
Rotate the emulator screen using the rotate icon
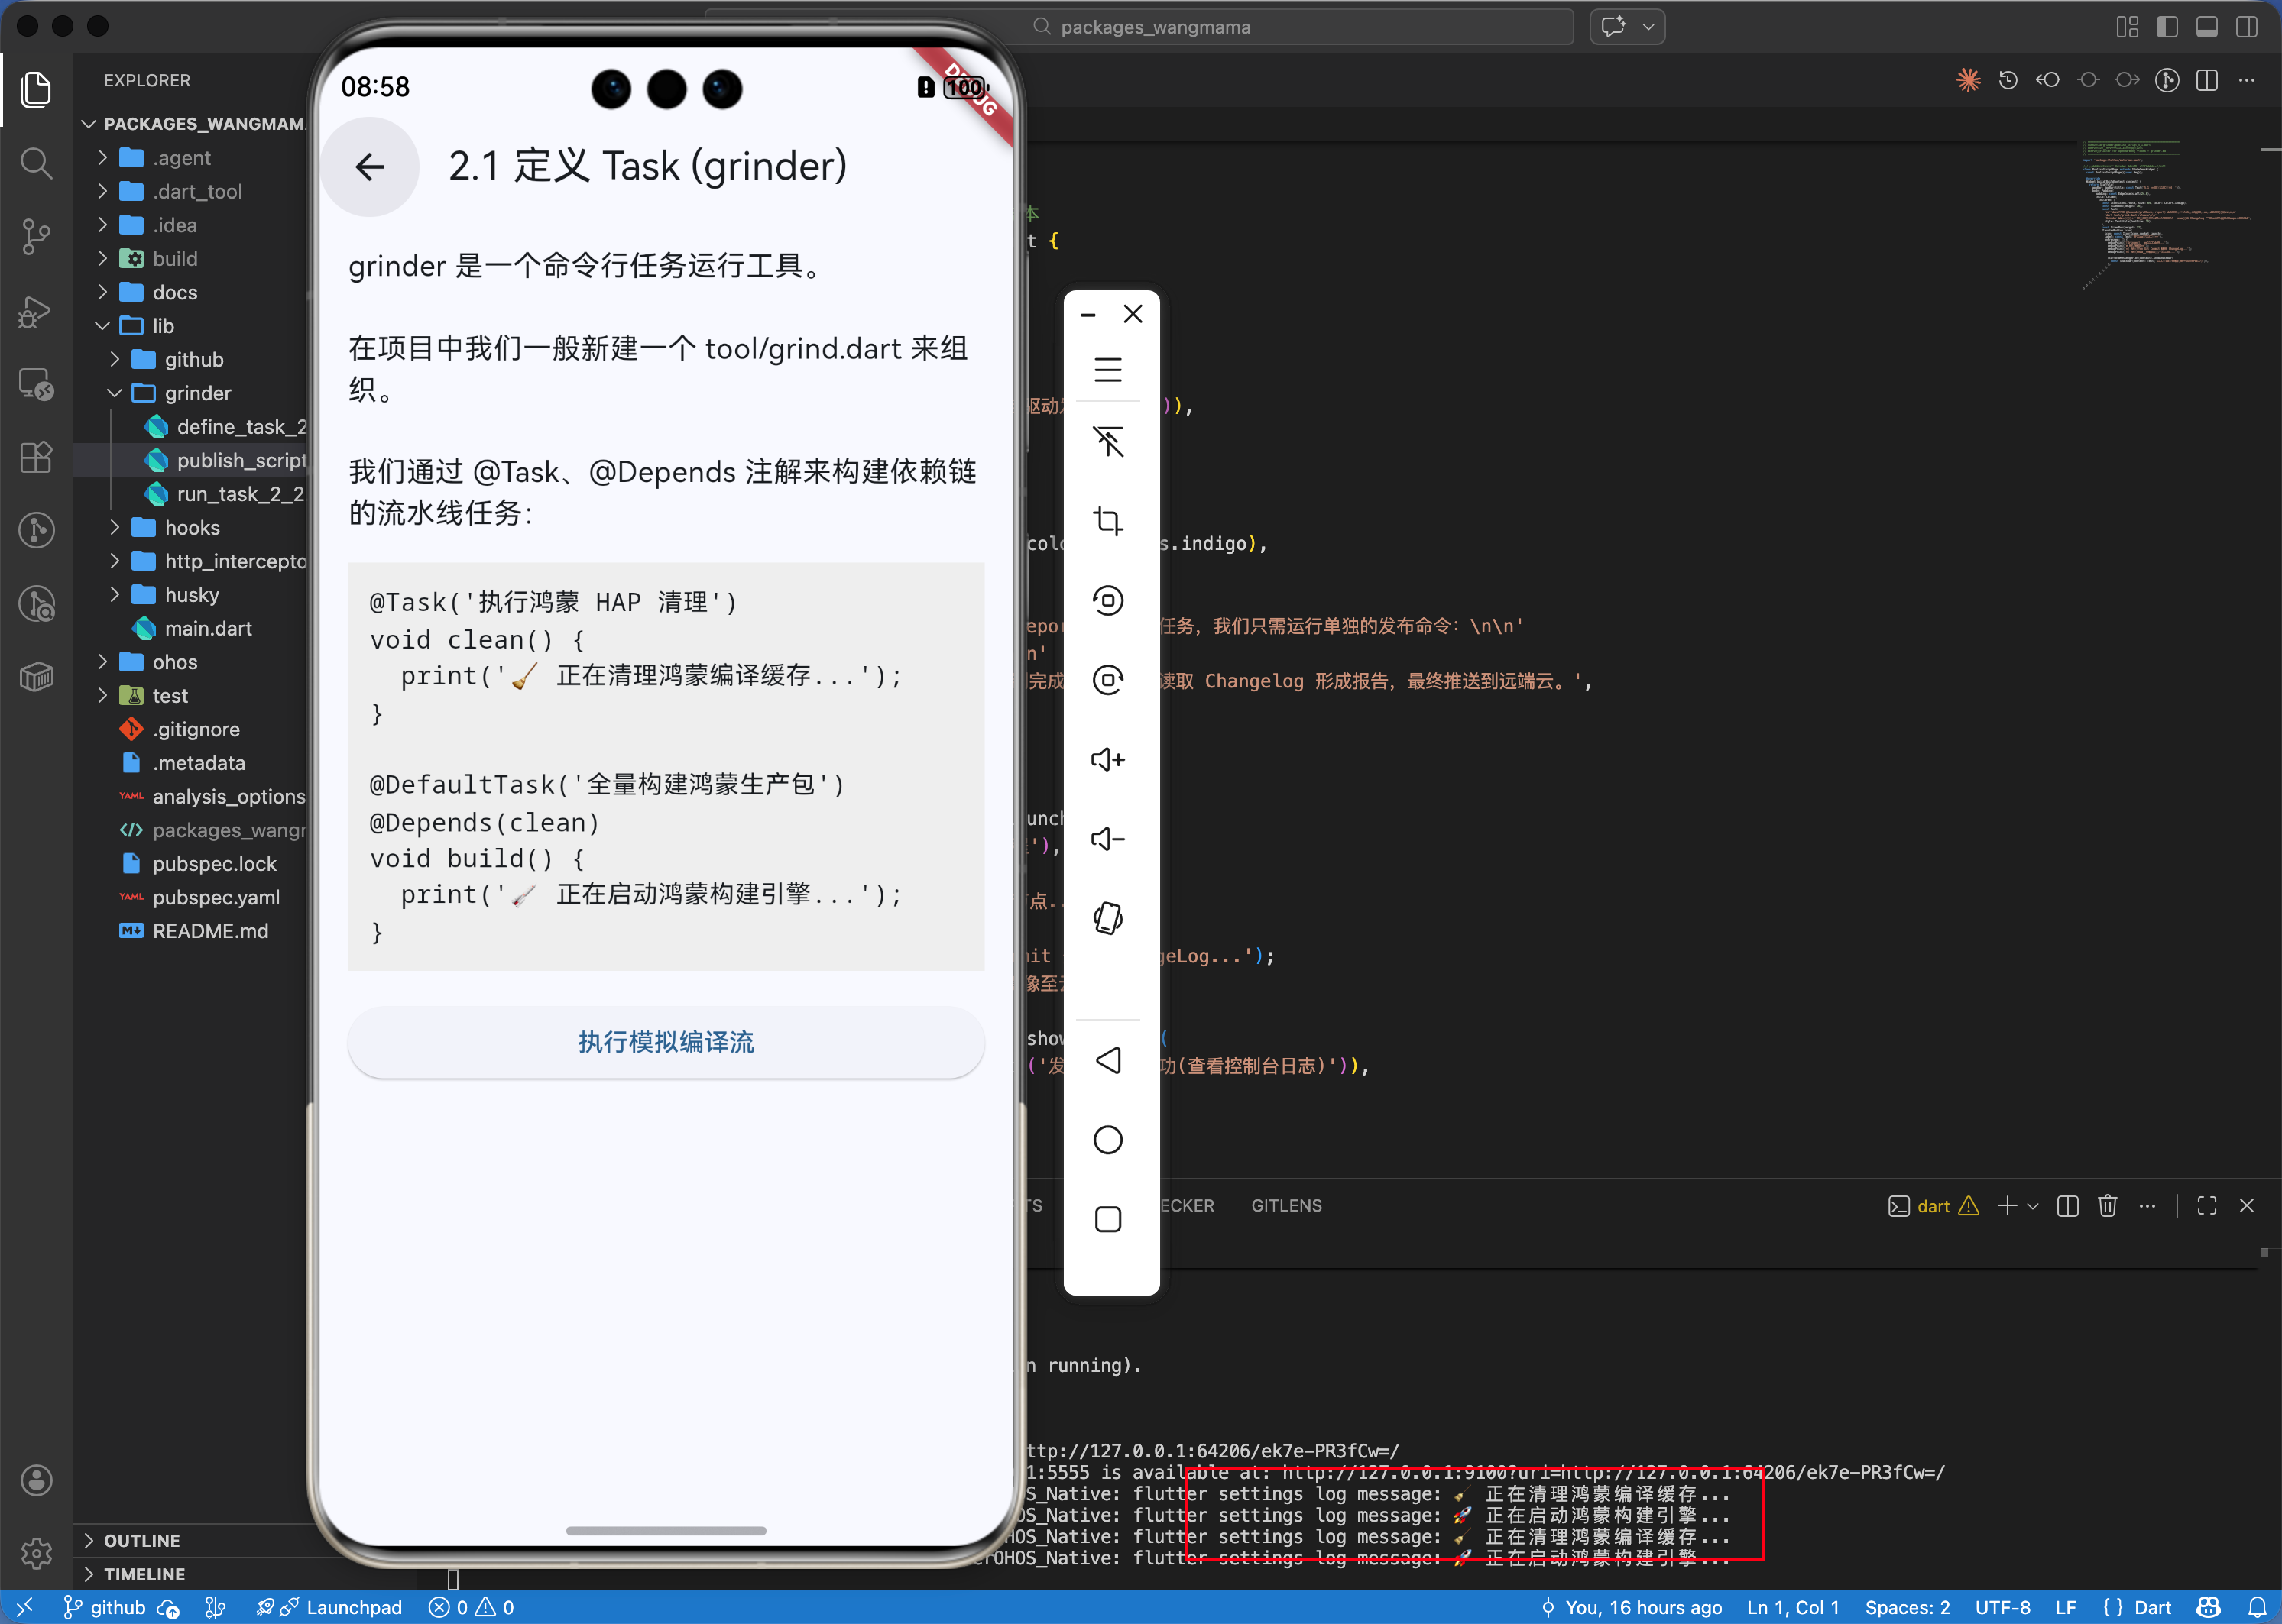click(x=1108, y=918)
